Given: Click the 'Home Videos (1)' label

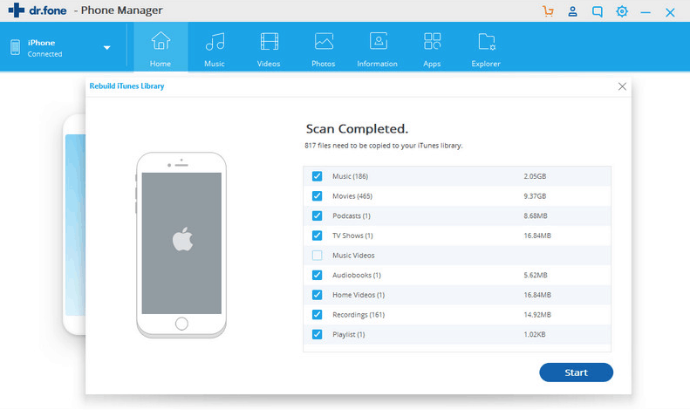Looking at the screenshot, I should click(x=359, y=295).
